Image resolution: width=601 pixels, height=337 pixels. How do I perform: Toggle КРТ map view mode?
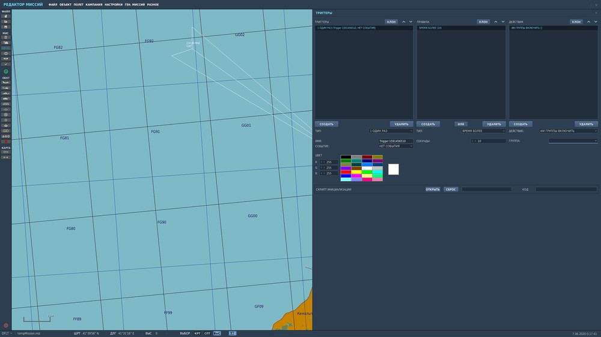click(197, 333)
